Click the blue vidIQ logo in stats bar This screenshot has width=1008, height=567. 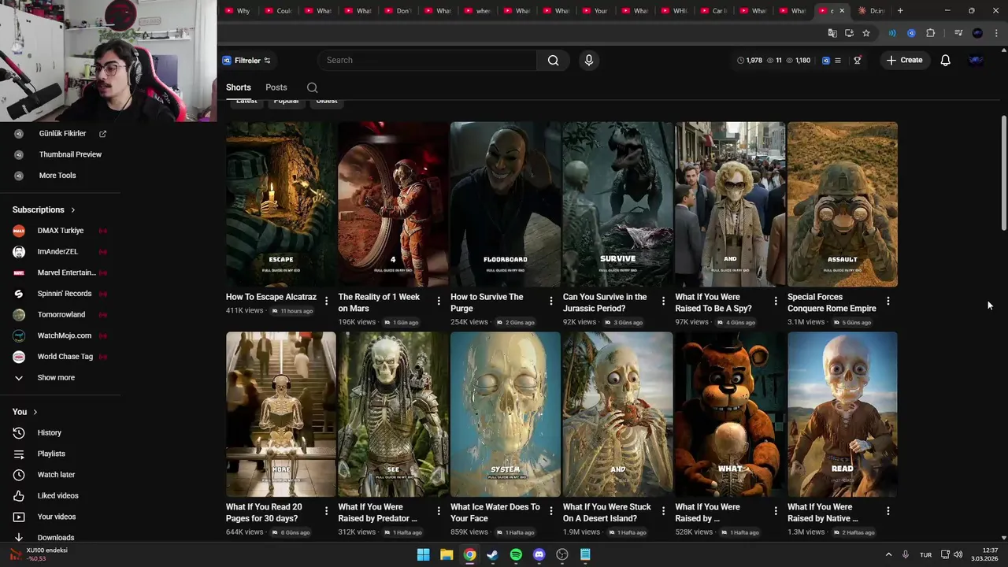825,60
